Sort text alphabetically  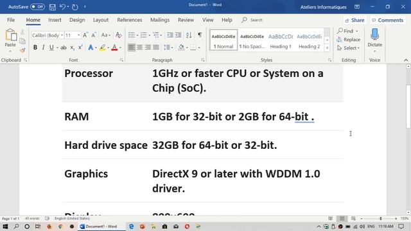pos(189,35)
